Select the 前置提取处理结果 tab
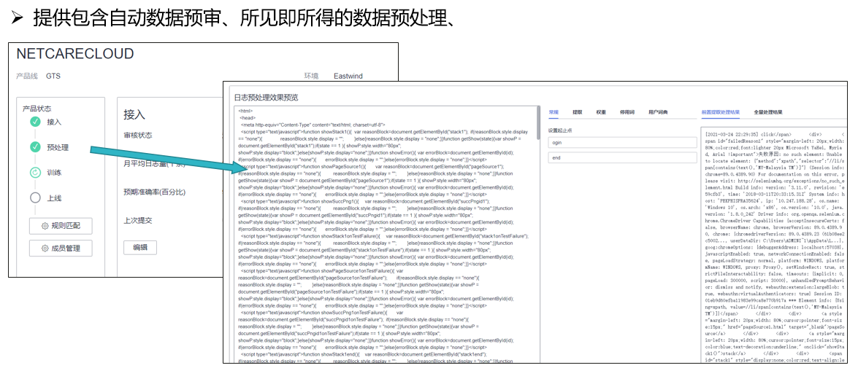858x368 pixels. pos(720,112)
